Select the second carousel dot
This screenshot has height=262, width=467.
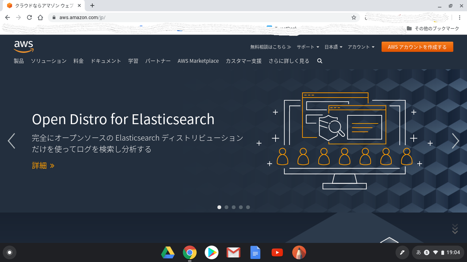[227, 207]
